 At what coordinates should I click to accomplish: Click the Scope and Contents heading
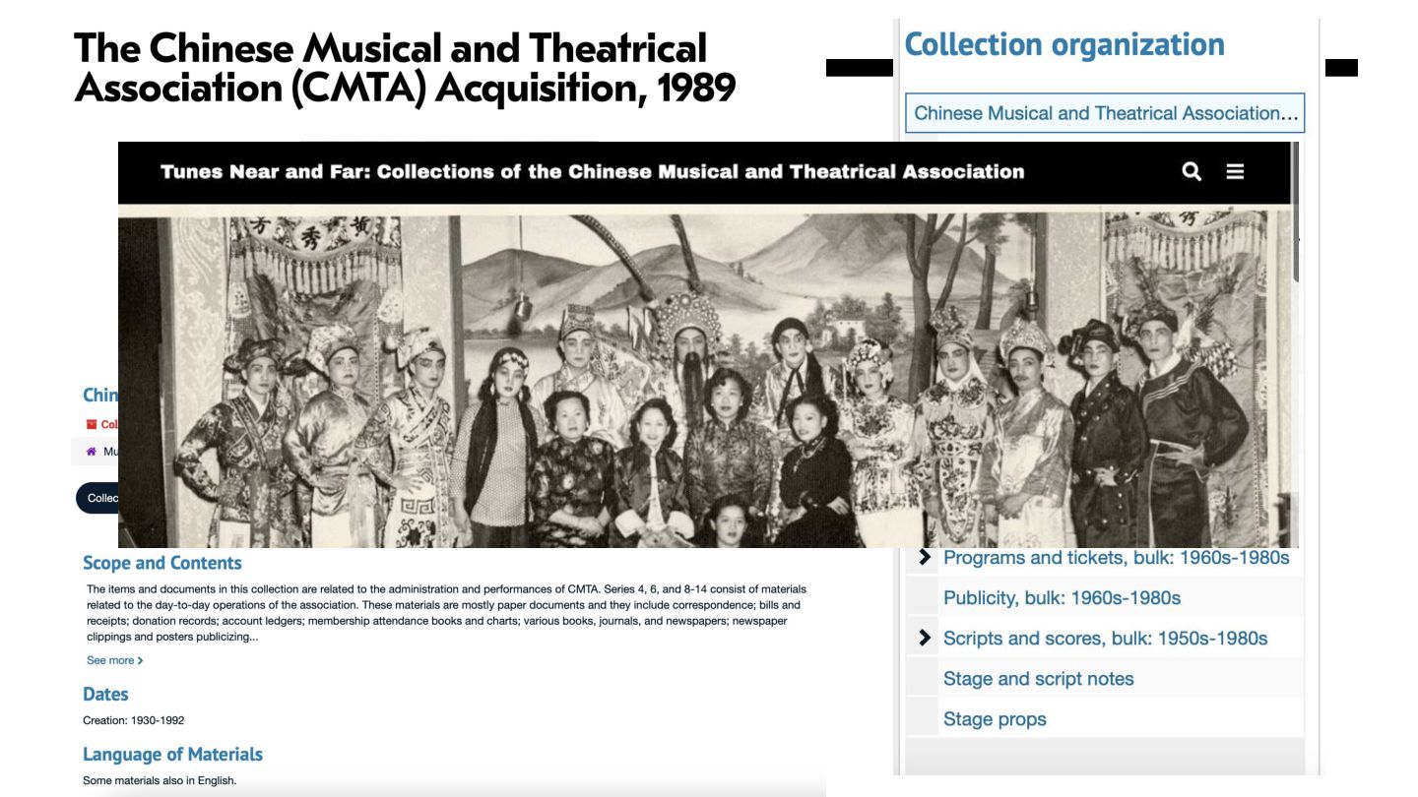(x=162, y=563)
